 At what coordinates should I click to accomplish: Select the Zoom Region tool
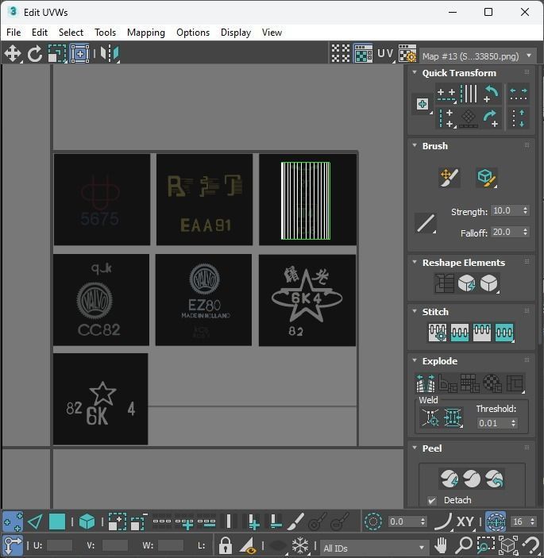[485, 545]
